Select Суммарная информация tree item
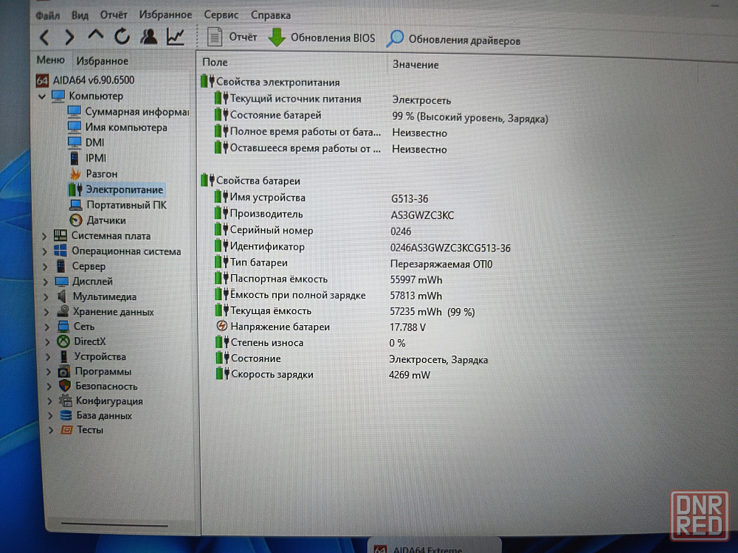Viewport: 738px width, 553px height. tap(136, 112)
